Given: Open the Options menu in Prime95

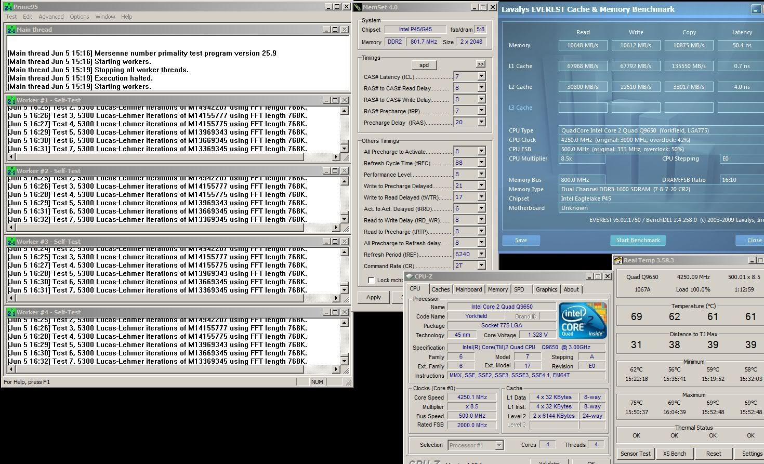Looking at the screenshot, I should click(80, 17).
